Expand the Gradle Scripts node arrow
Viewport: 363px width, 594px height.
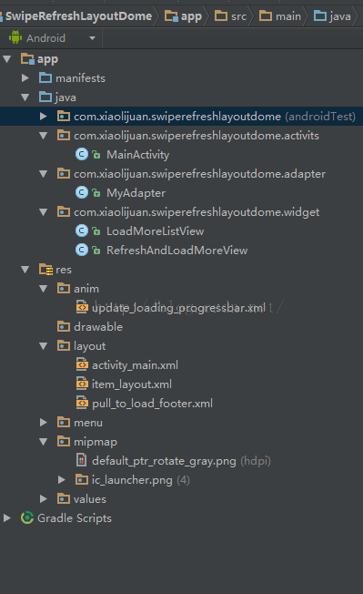[7, 517]
